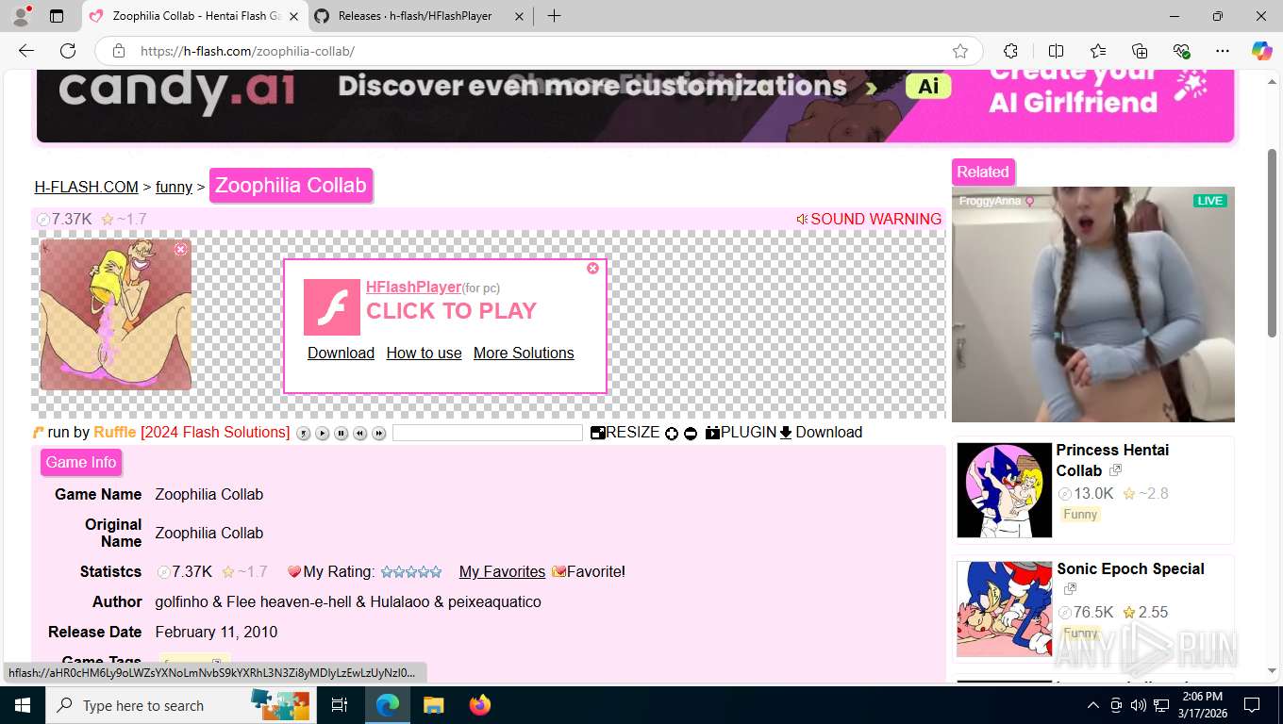Screen dimensions: 1283x724
Task: Click the HFlashPlayer link in the popup
Action: (413, 287)
